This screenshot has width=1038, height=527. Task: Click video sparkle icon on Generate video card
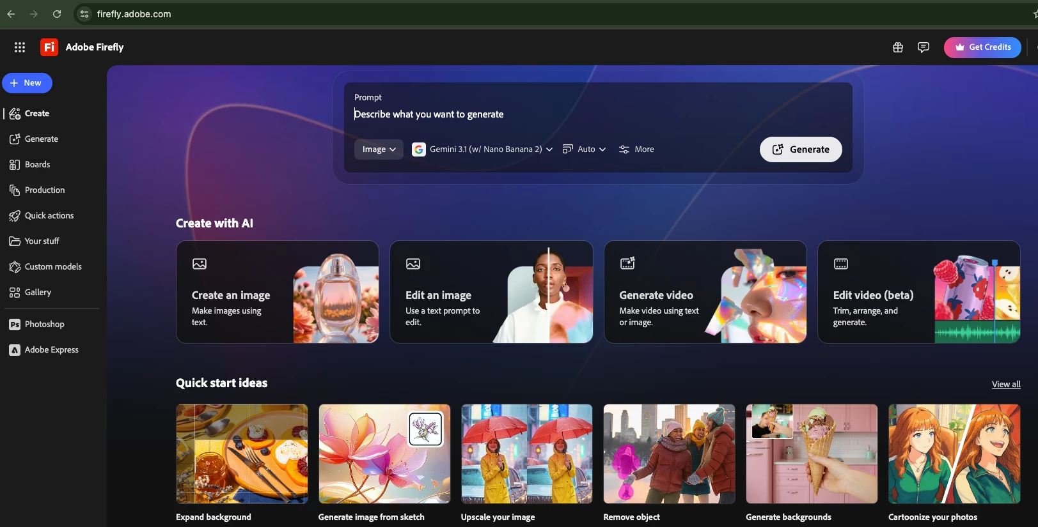pyautogui.click(x=627, y=263)
